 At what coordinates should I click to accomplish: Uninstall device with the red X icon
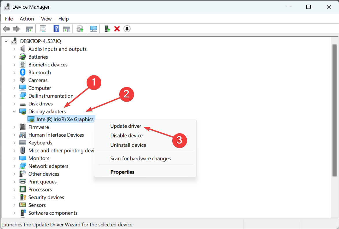[x=117, y=29]
